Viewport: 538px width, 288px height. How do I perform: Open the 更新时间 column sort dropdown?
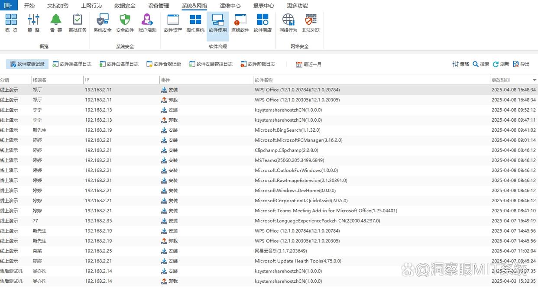535,80
